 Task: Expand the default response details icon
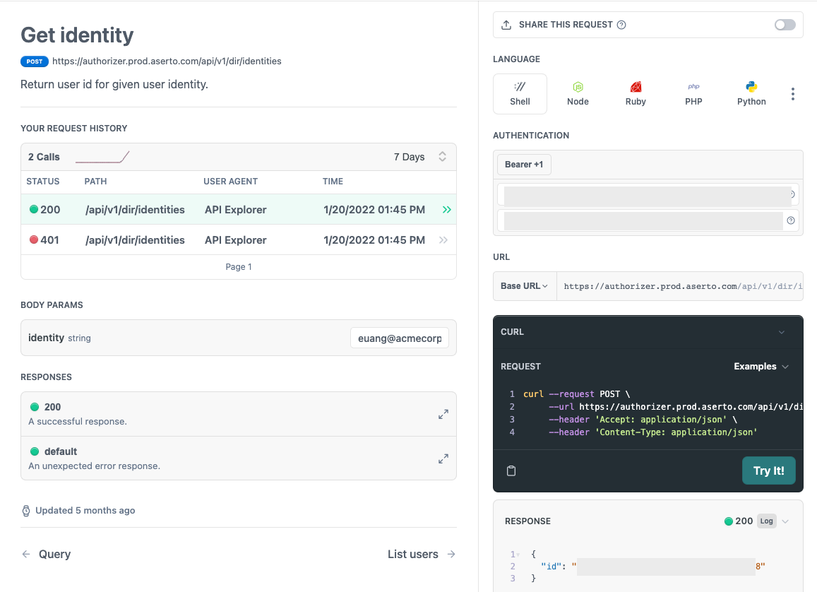(x=443, y=458)
